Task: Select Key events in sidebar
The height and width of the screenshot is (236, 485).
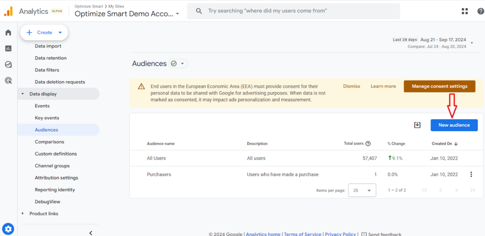Action: [x=47, y=118]
